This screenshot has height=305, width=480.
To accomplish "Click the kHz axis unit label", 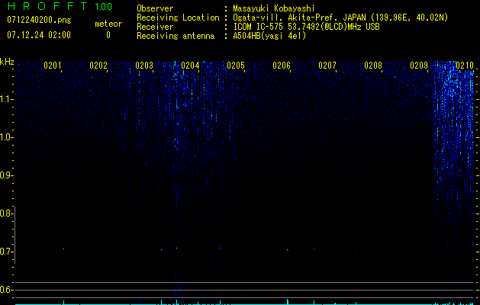I will point(7,62).
